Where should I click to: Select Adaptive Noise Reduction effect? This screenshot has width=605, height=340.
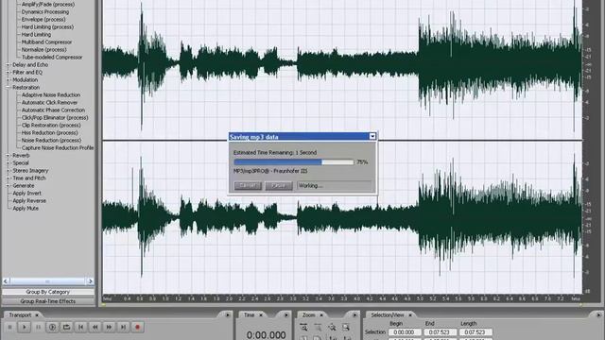(51, 94)
